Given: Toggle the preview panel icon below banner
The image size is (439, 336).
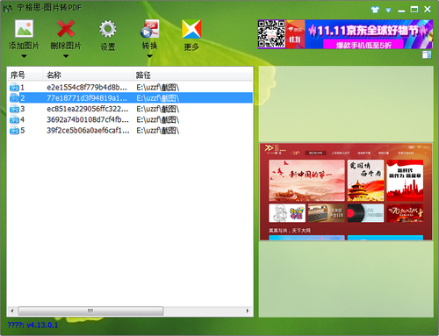Looking at the screenshot, I should (427, 54).
